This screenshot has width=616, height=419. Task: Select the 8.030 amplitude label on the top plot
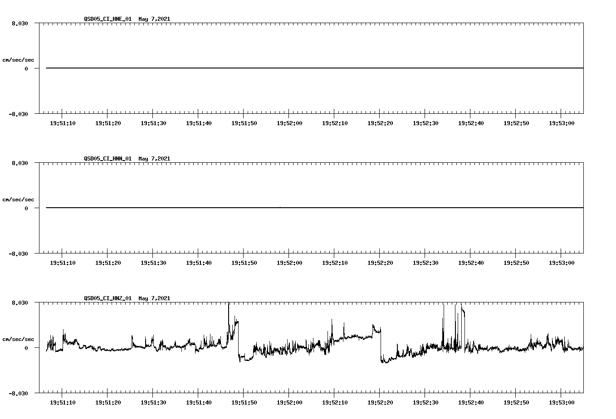pyautogui.click(x=20, y=22)
